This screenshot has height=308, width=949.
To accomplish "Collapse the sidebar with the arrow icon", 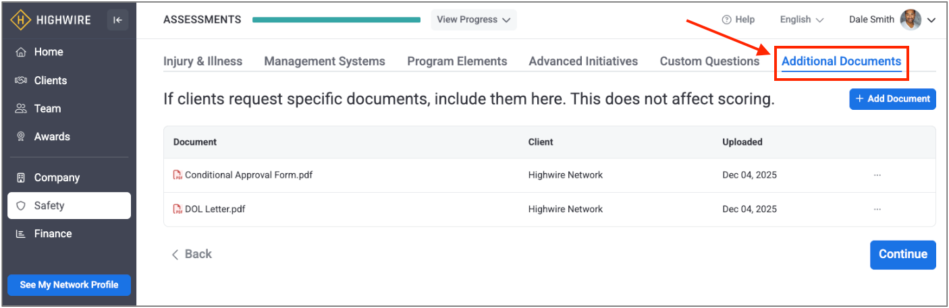I will 117,20.
